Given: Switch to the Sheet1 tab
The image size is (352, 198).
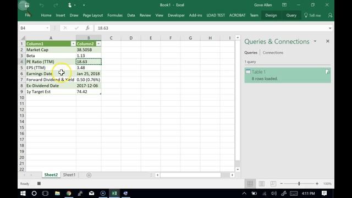Looking at the screenshot, I should [x=69, y=175].
